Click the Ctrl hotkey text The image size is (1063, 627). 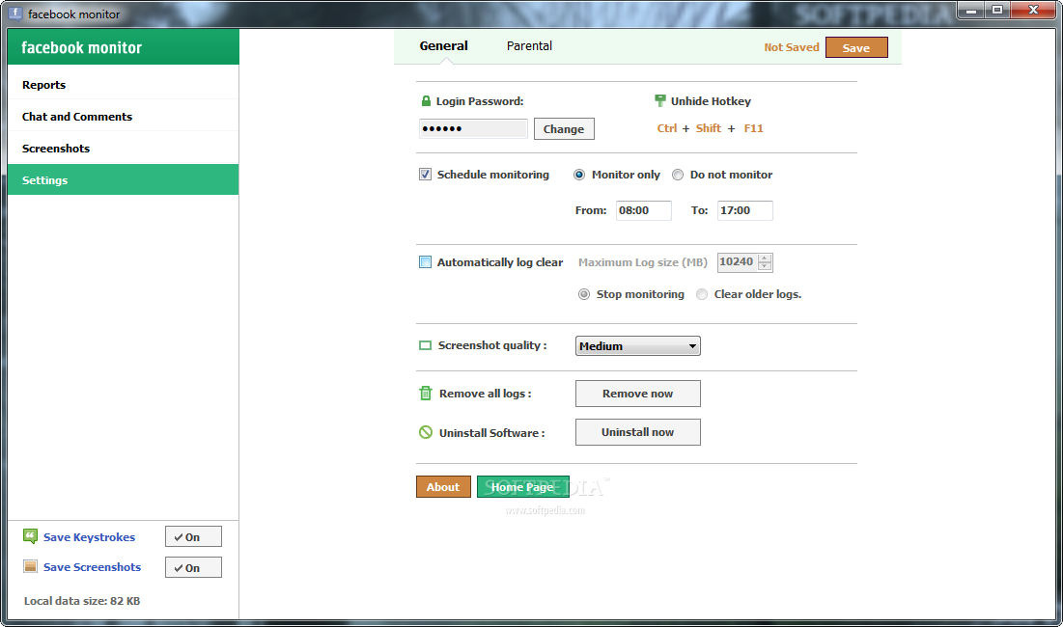pyautogui.click(x=667, y=128)
